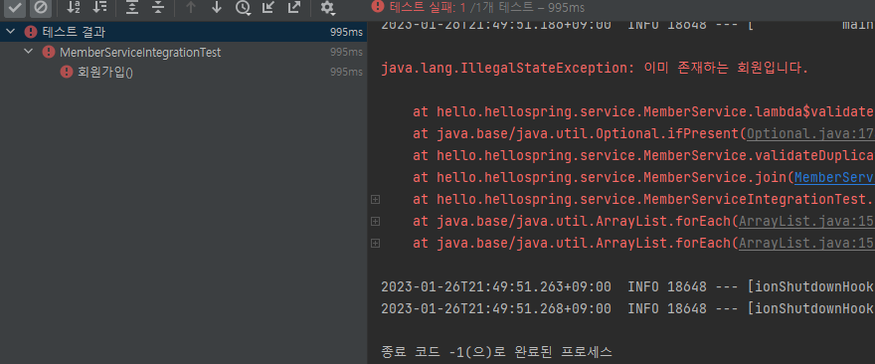Screen dimensions: 875x364
Task: Click the Expand All tree icon
Action: (x=131, y=7)
